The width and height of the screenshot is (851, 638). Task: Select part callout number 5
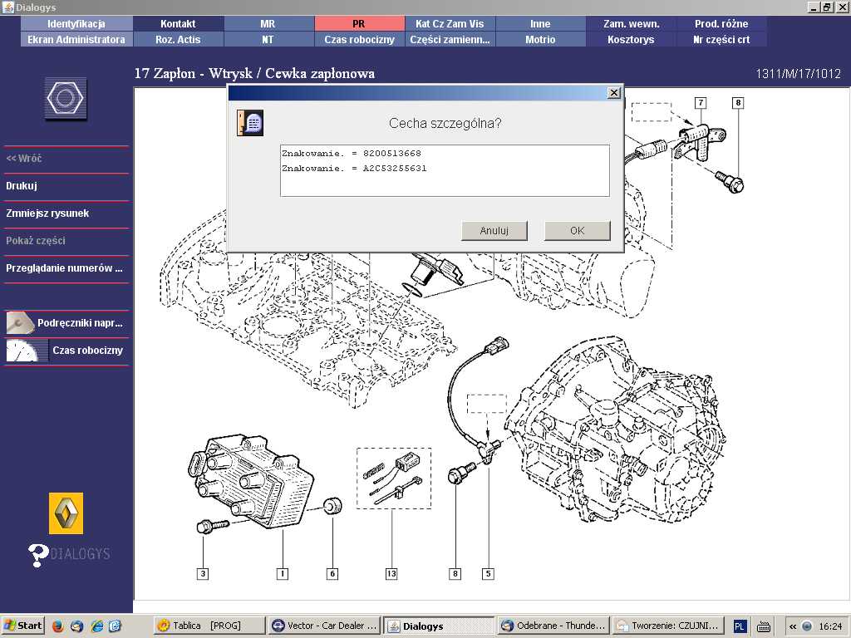tap(488, 573)
